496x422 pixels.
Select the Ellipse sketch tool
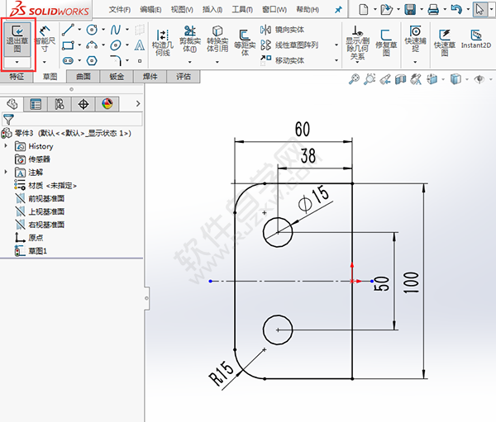point(116,45)
